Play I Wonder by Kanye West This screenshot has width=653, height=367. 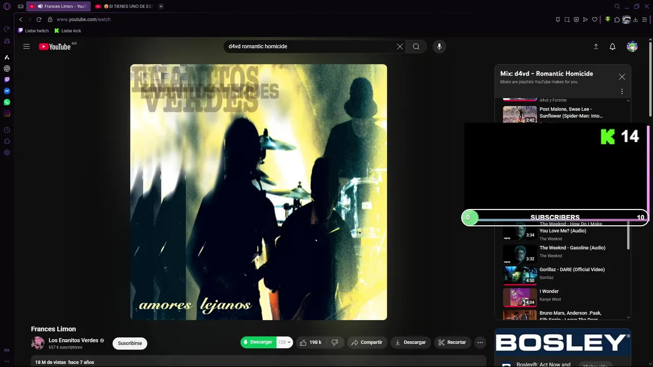[x=564, y=297]
